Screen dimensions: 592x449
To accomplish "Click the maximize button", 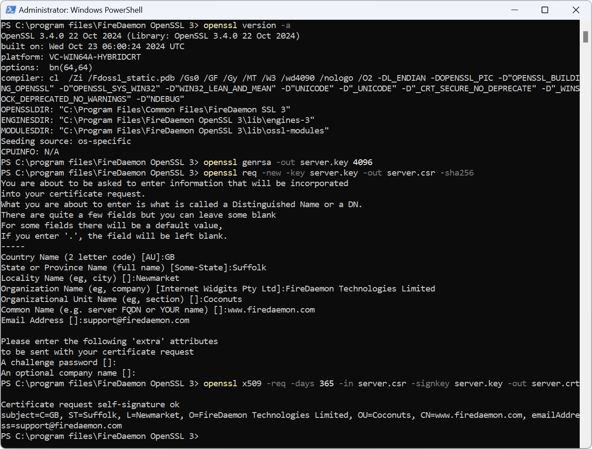I will point(545,9).
